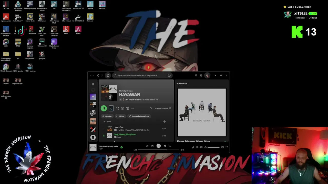Seek on the song progress bar
The width and height of the screenshot is (328, 184).
[x=159, y=150]
